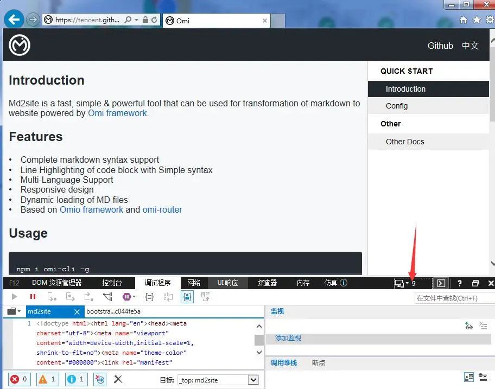Toggle the warnings filter showing 1

48,379
